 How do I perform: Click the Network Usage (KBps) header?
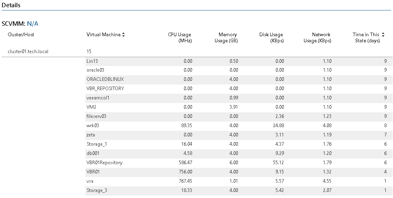tap(317, 37)
